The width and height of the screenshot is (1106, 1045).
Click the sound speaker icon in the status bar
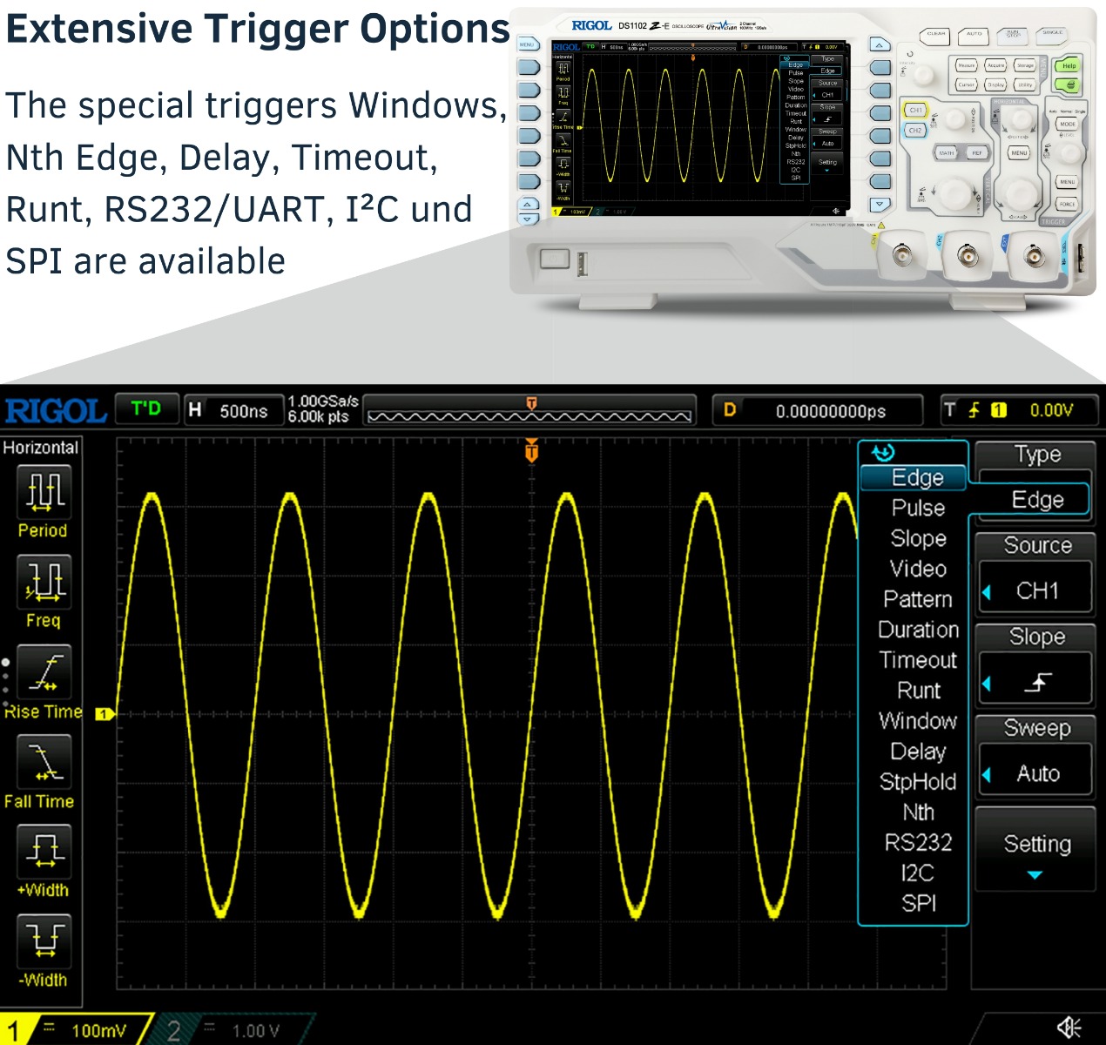coord(1069,1028)
